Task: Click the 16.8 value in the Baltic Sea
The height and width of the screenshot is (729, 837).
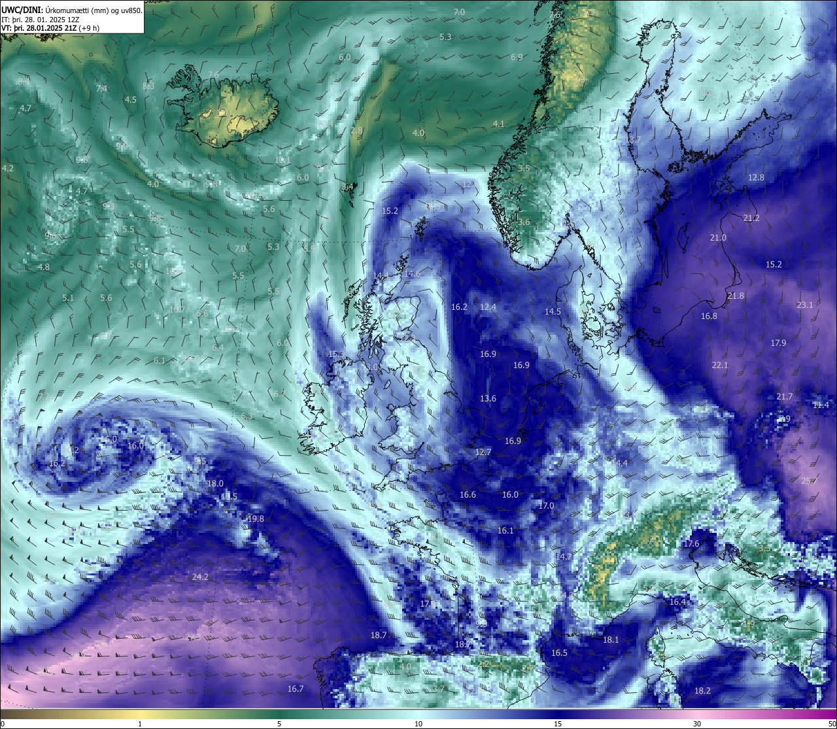Action: pyautogui.click(x=709, y=316)
